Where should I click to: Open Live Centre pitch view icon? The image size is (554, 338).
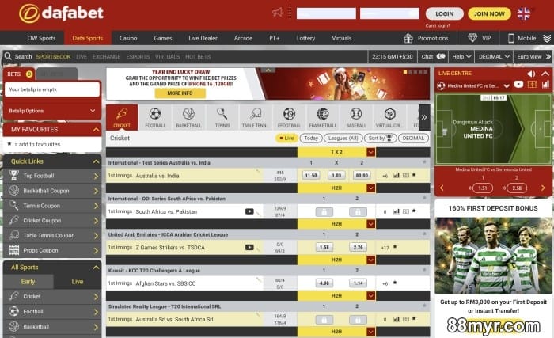coord(532,85)
